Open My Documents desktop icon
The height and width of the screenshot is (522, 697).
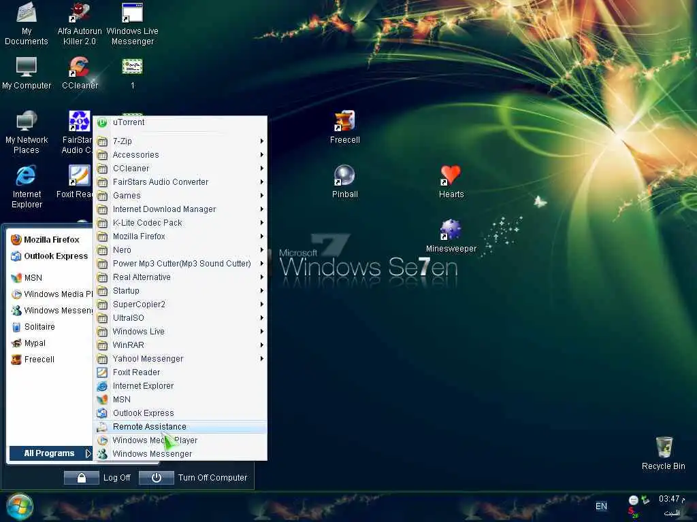(x=27, y=23)
